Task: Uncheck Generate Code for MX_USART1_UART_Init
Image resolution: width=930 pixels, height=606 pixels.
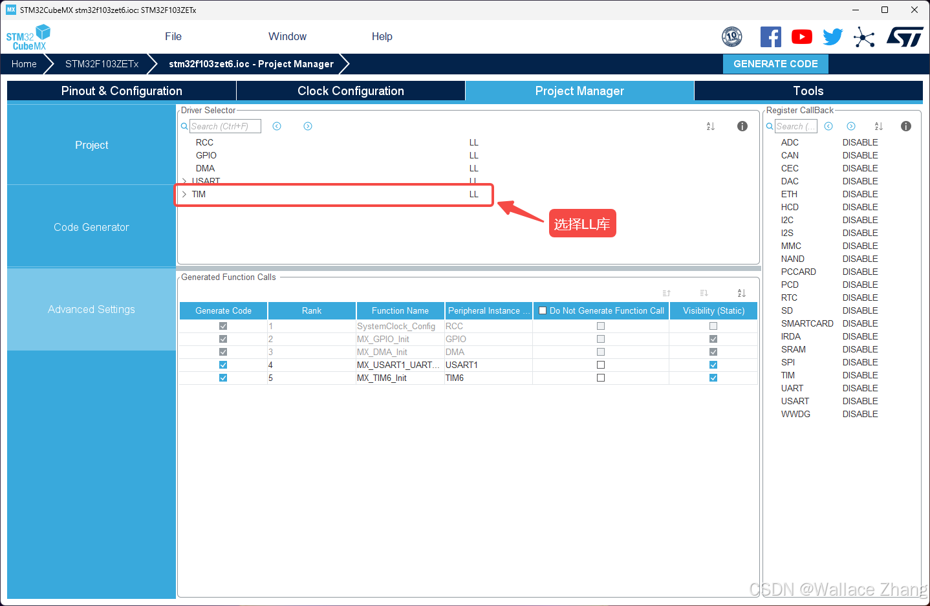Action: (x=223, y=365)
